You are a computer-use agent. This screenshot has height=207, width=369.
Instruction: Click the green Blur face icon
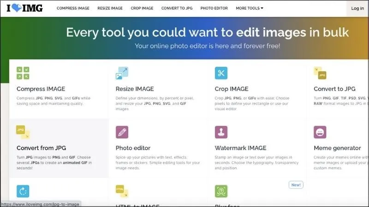221,191
